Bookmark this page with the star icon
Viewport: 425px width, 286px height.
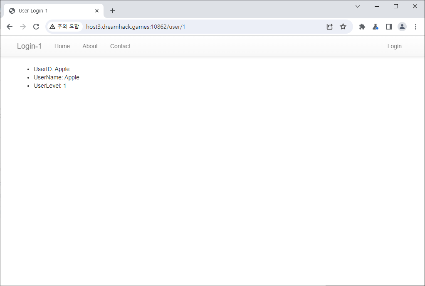[x=343, y=27]
